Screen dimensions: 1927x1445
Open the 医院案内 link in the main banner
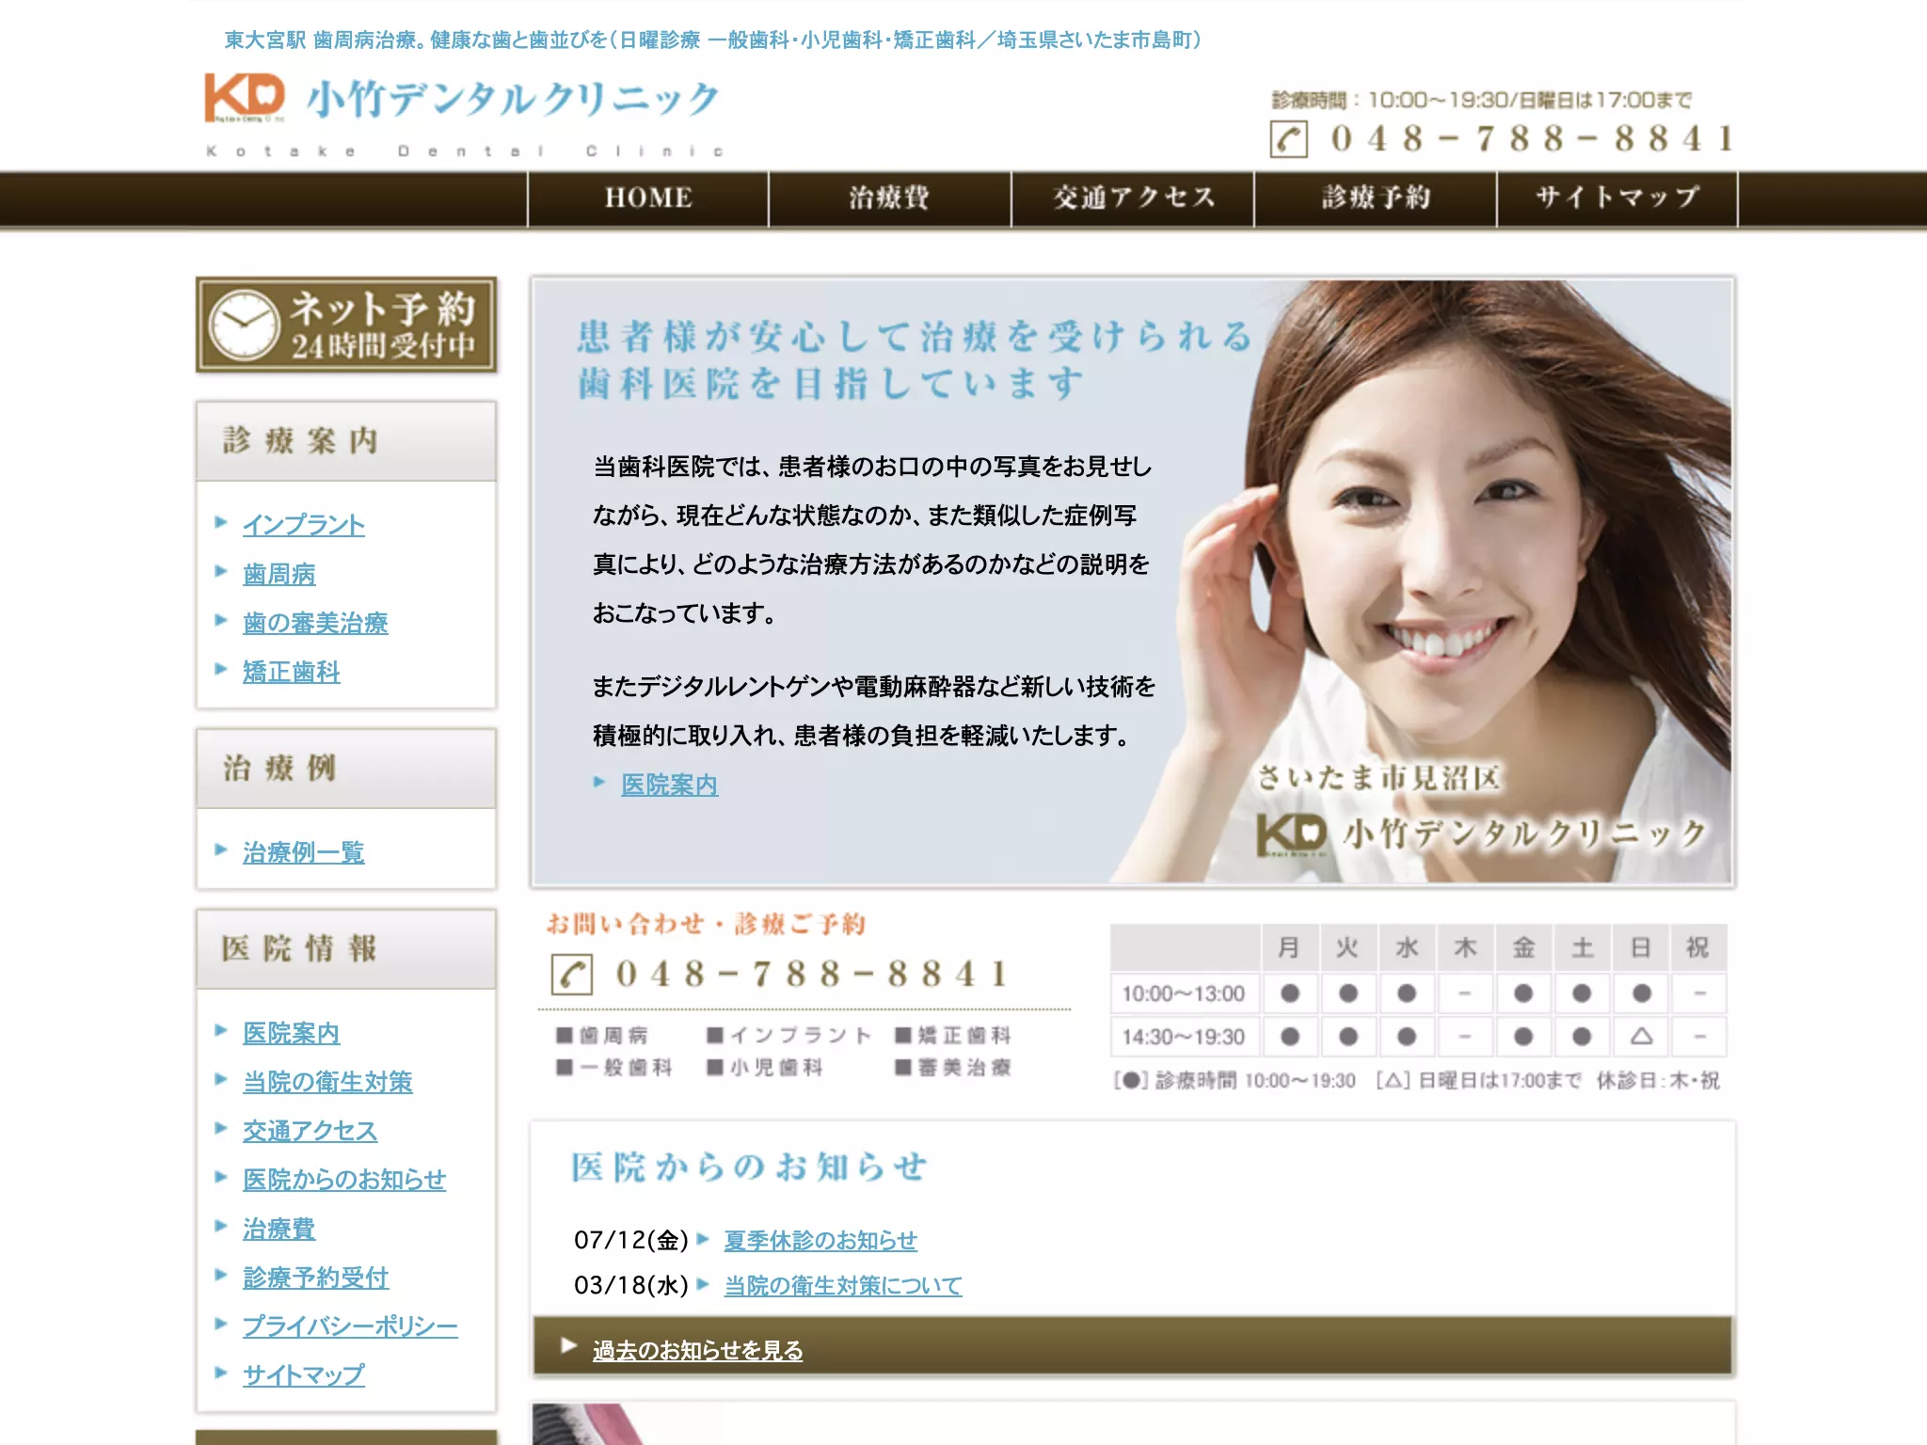pos(669,784)
